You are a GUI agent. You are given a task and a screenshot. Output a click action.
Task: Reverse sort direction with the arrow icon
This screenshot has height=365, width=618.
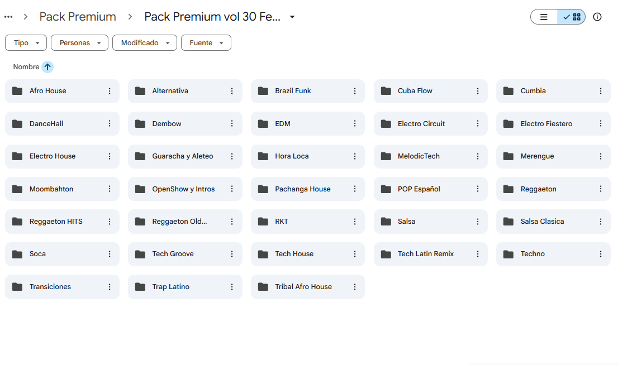coord(47,67)
